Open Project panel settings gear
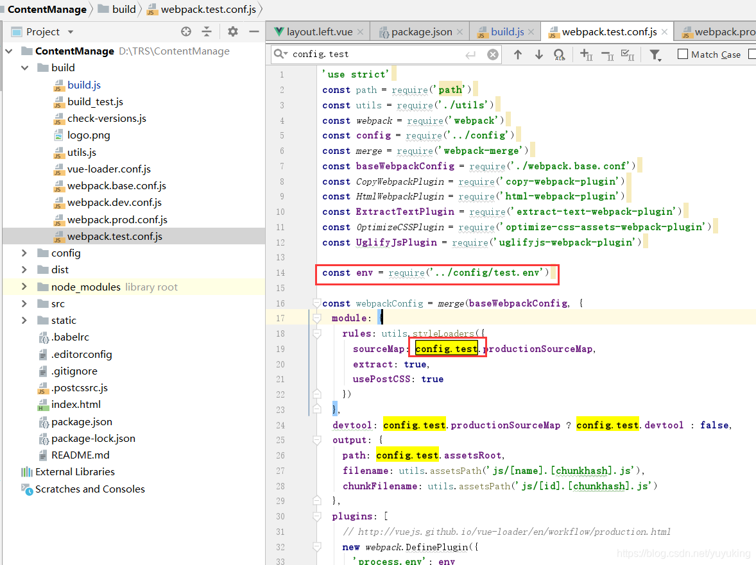This screenshot has height=565, width=756. (x=233, y=32)
